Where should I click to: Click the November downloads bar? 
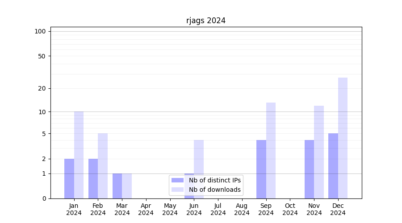click(x=319, y=152)
